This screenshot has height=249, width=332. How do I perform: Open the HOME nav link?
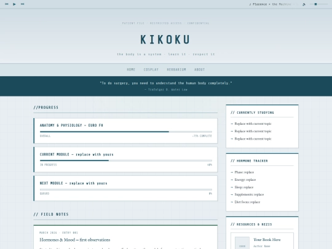(131, 69)
